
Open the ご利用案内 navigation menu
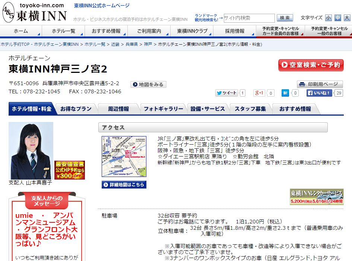point(149,31)
